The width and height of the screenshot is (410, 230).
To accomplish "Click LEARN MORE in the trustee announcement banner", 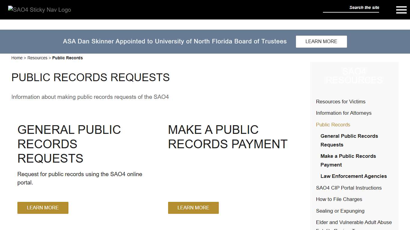I will 321,41.
